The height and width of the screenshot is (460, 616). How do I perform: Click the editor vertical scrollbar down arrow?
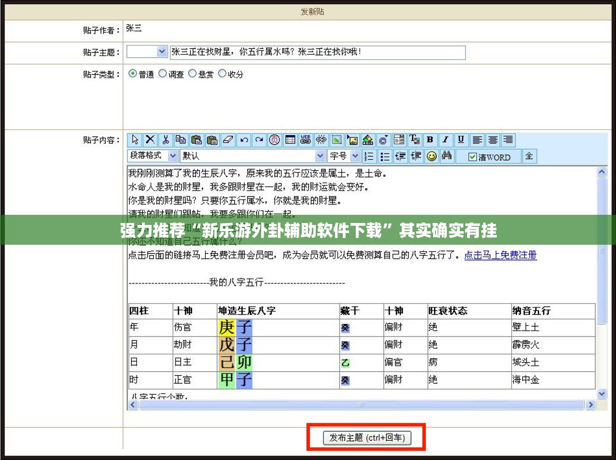(602, 394)
